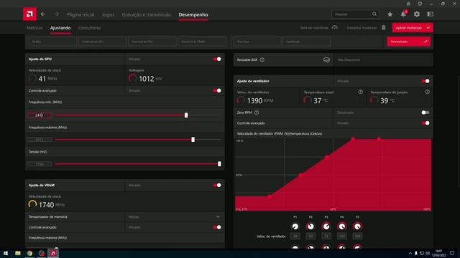Open Gravação e transmissão tab
The height and width of the screenshot is (258, 460).
pyautogui.click(x=147, y=14)
